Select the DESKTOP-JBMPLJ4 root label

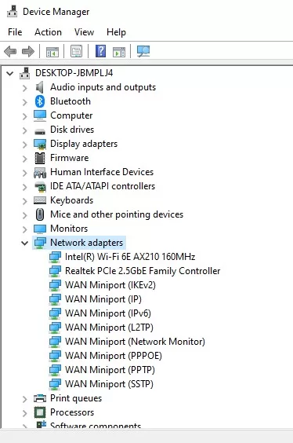pos(74,73)
